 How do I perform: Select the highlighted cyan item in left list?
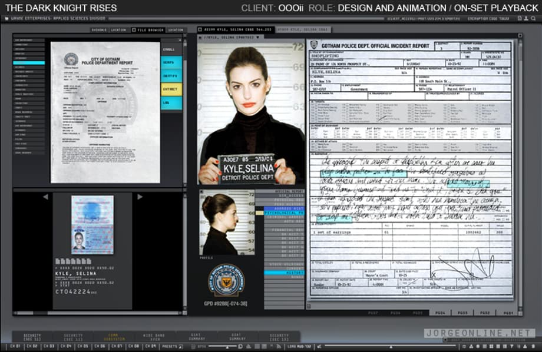coord(29,63)
